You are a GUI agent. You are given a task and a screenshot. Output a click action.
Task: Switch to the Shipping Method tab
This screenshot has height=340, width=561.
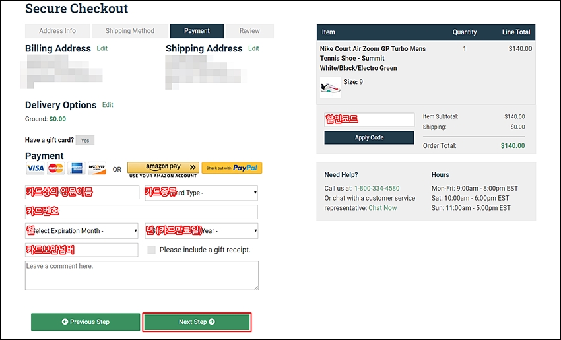click(130, 31)
